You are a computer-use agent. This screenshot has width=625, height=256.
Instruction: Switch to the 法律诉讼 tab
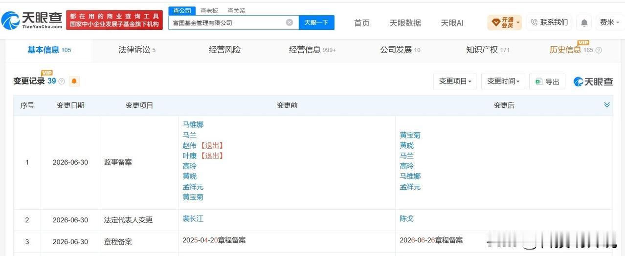point(136,50)
